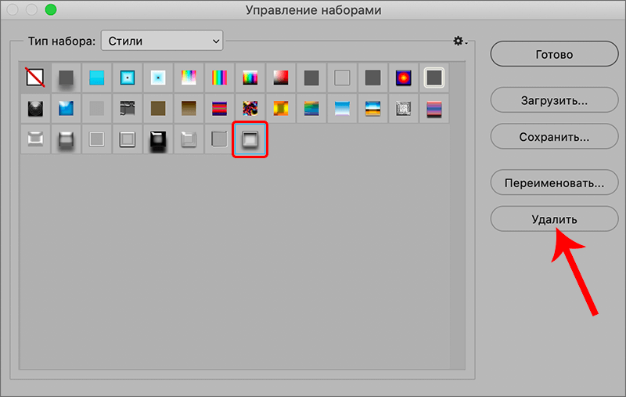Pick the blue and orange chrome horizon style
The image size is (626, 397).
[373, 108]
